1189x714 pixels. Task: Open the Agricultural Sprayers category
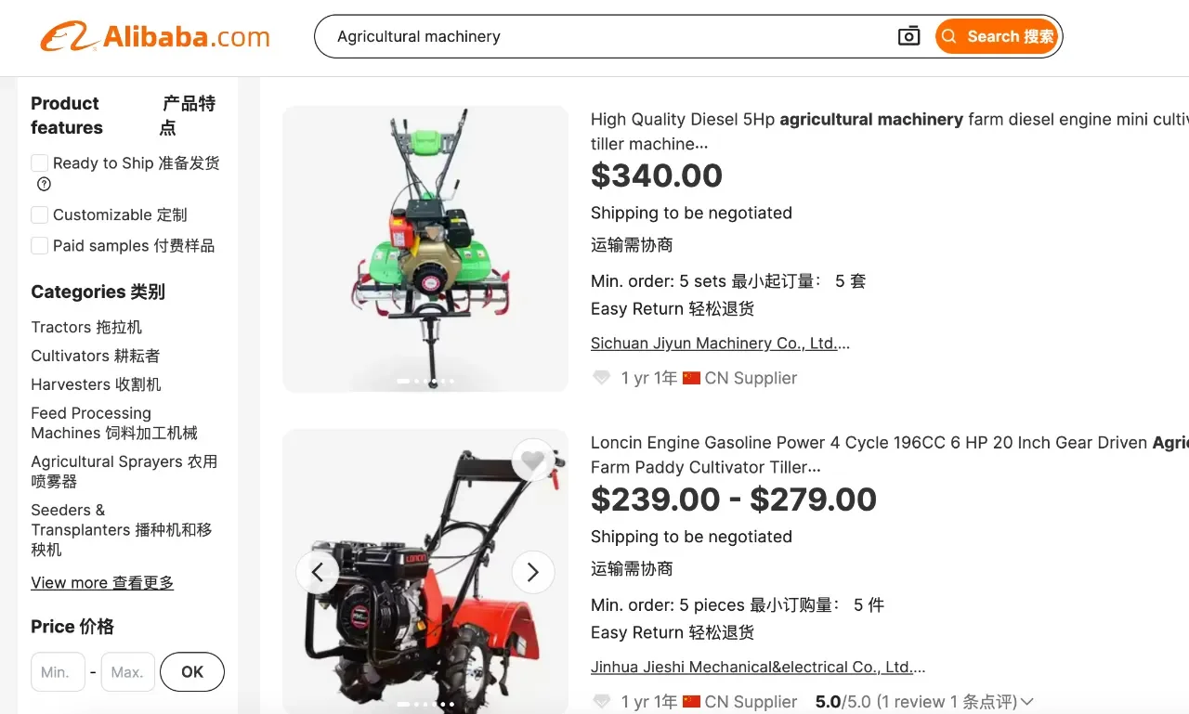point(124,471)
